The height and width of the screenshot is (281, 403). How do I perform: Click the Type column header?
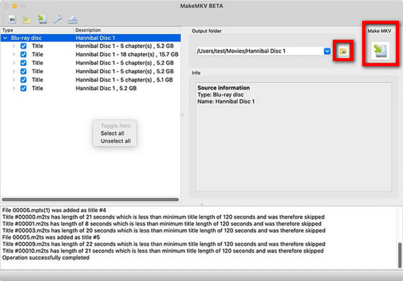8,30
